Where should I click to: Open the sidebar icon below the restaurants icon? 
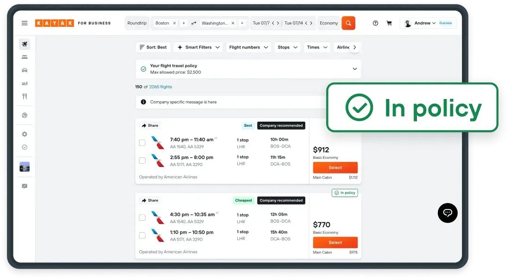pyautogui.click(x=25, y=115)
